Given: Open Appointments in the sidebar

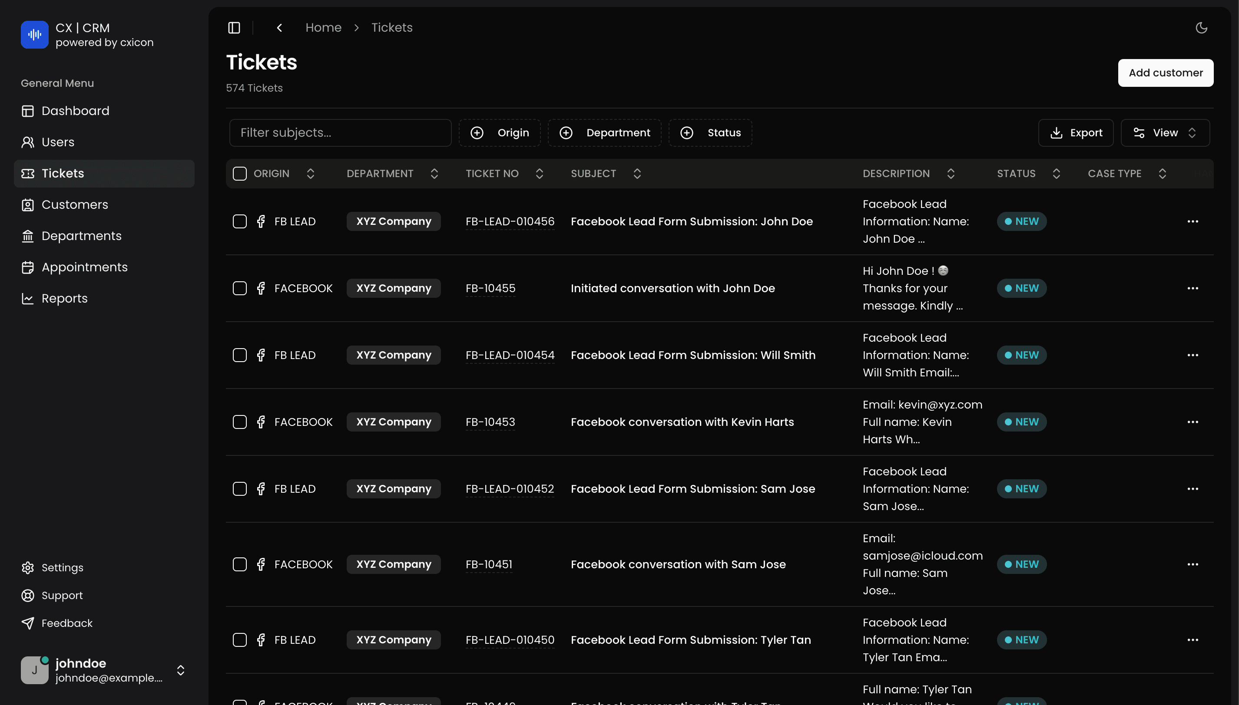Looking at the screenshot, I should pyautogui.click(x=104, y=267).
